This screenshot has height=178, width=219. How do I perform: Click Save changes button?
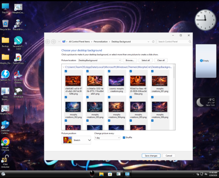151,156
